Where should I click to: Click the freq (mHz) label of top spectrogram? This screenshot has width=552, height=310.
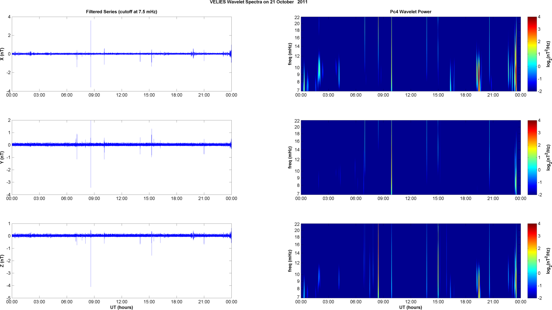pyautogui.click(x=290, y=54)
